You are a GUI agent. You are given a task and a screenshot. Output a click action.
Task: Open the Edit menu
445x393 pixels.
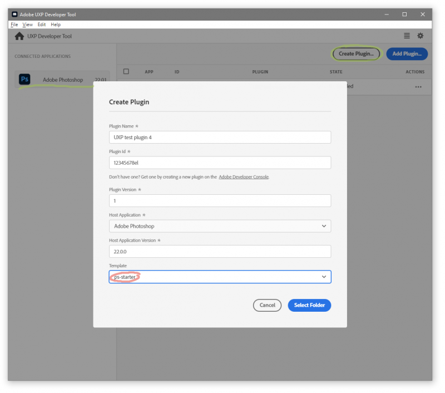tap(41, 24)
